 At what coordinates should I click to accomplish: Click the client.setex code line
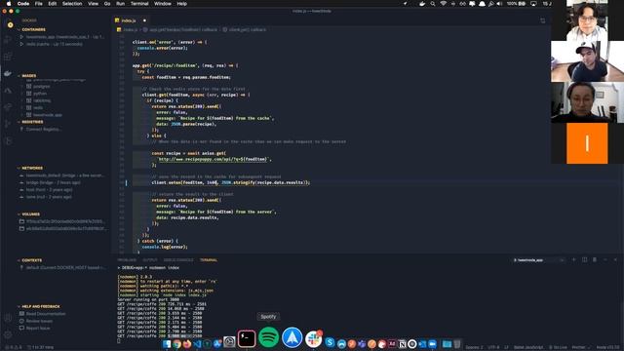coord(230,182)
